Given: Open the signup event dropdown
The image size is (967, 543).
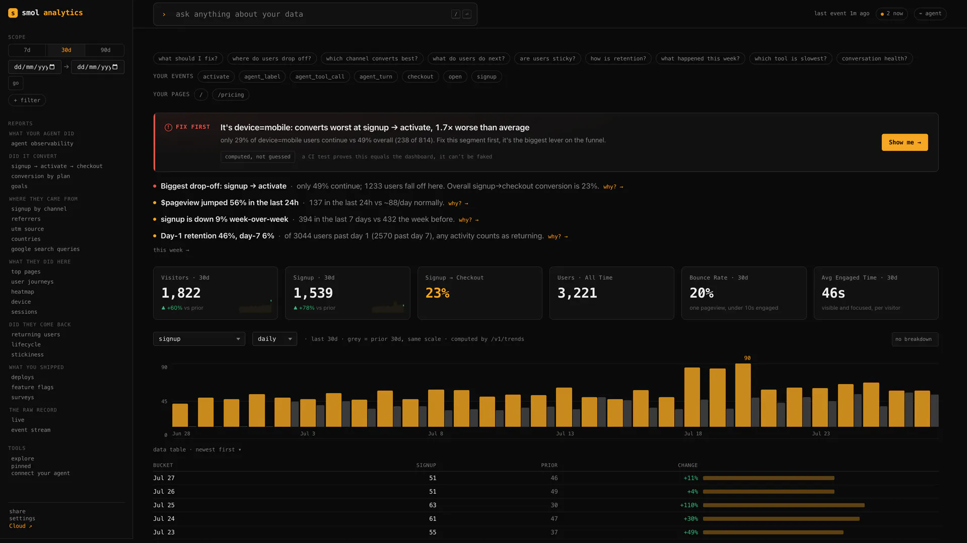Looking at the screenshot, I should (x=199, y=339).
